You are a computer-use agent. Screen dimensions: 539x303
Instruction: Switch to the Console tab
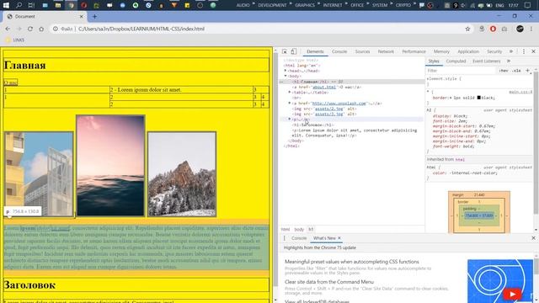[x=339, y=51]
